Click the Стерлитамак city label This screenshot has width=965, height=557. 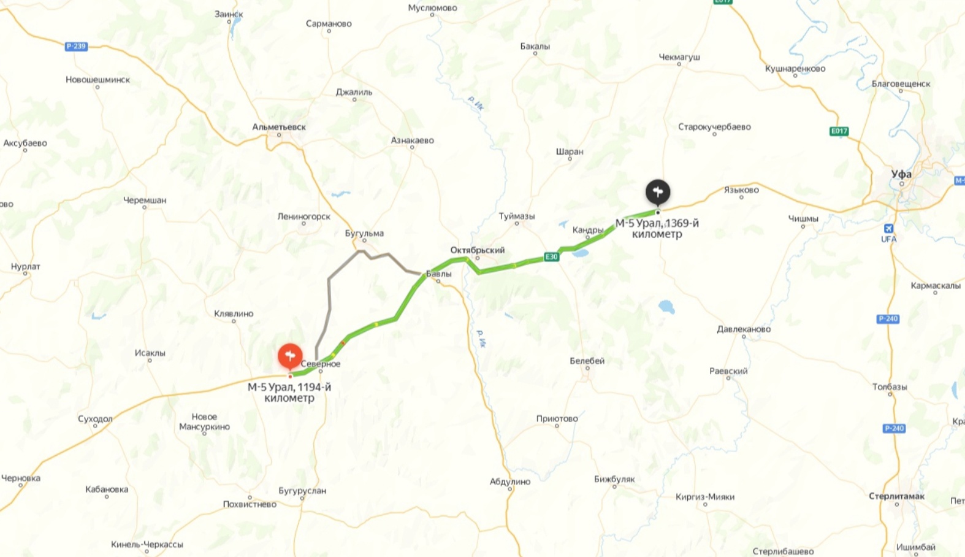click(x=896, y=496)
